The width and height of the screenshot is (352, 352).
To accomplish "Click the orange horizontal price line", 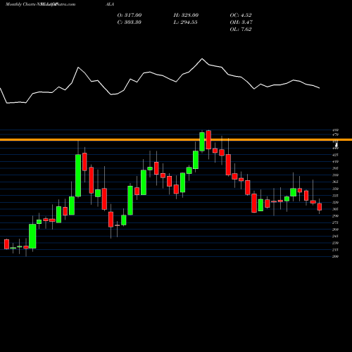I will [176, 139].
